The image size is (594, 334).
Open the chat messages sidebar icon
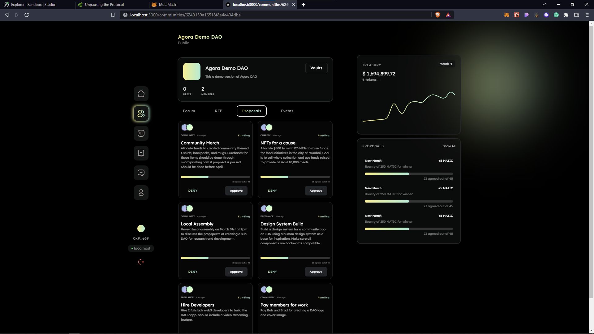(x=141, y=173)
